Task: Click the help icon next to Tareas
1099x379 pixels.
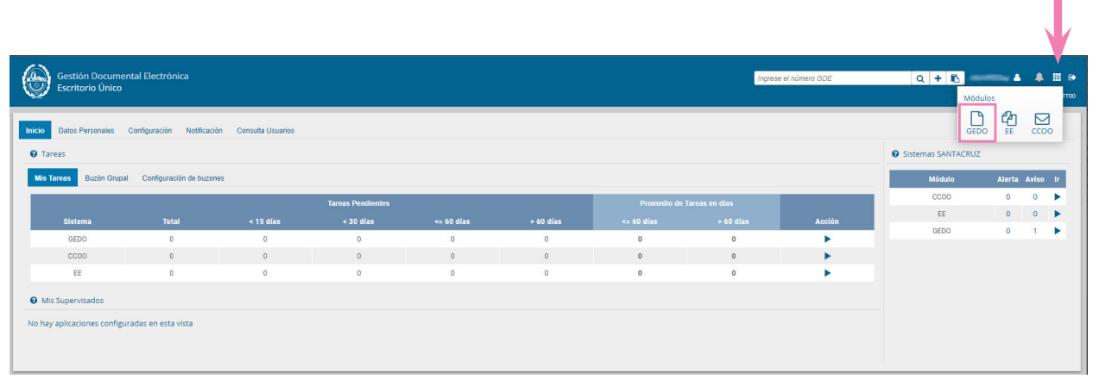Action: click(x=33, y=153)
